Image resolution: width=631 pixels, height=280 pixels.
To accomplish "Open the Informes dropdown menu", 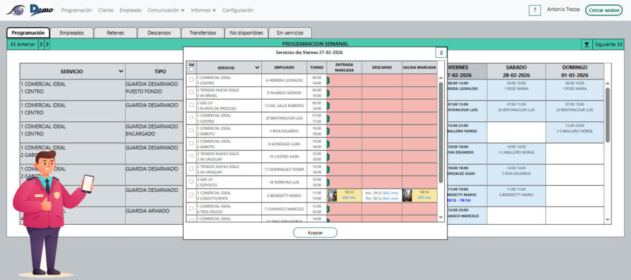I will click(x=203, y=10).
